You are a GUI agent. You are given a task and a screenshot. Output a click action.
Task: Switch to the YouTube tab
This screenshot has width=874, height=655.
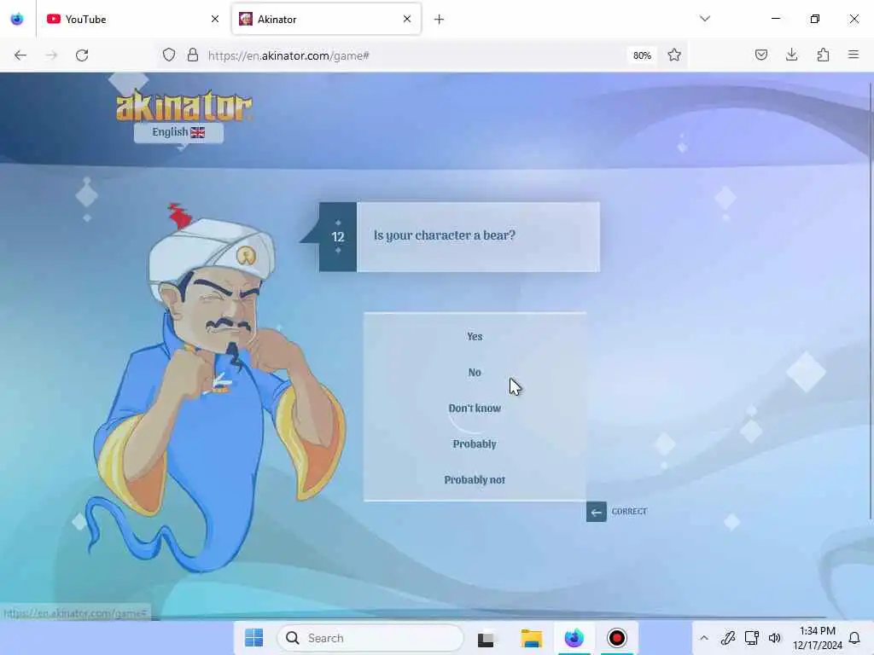pyautogui.click(x=131, y=20)
